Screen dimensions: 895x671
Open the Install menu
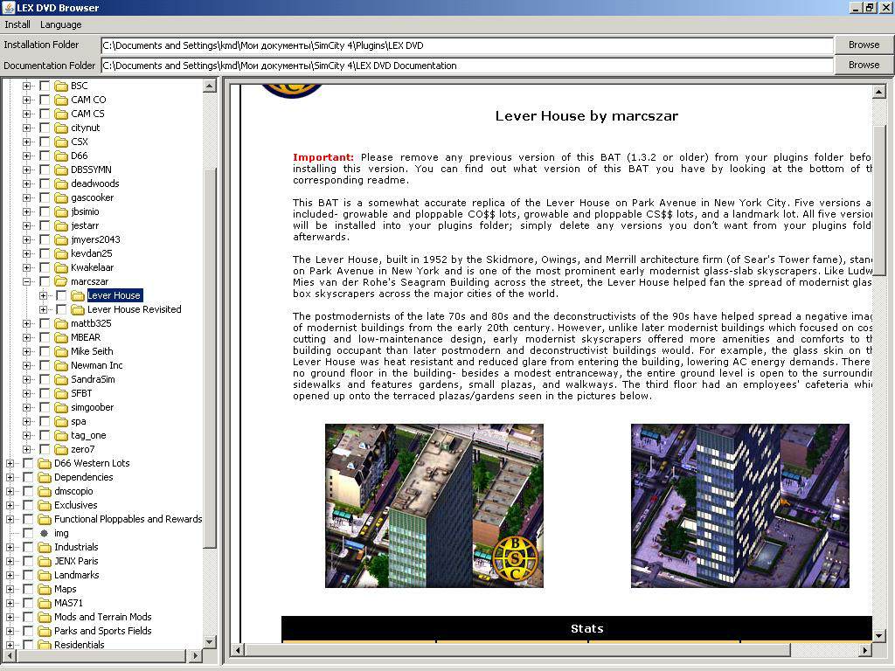pos(17,24)
